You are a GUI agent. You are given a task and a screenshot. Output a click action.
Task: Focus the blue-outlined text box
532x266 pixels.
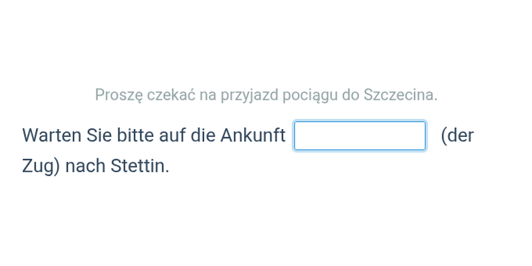tap(360, 136)
